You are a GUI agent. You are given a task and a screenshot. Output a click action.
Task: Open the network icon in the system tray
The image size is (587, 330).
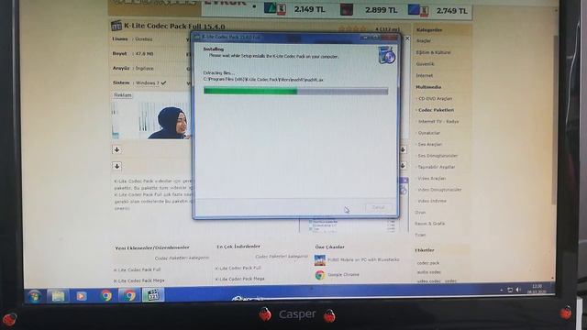tap(510, 290)
